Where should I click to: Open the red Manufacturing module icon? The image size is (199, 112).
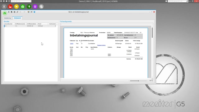[10, 7]
